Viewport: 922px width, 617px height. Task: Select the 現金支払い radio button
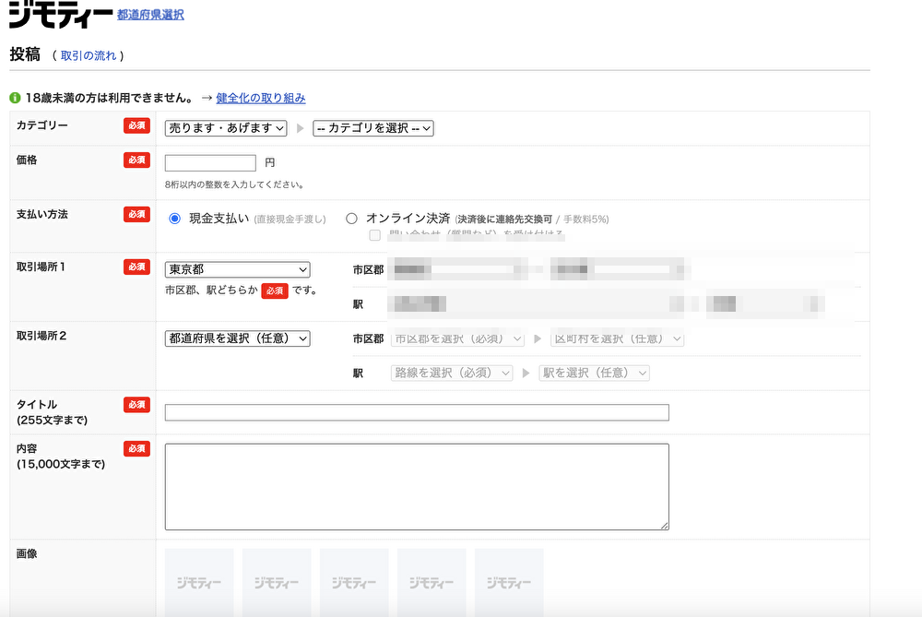click(x=174, y=219)
